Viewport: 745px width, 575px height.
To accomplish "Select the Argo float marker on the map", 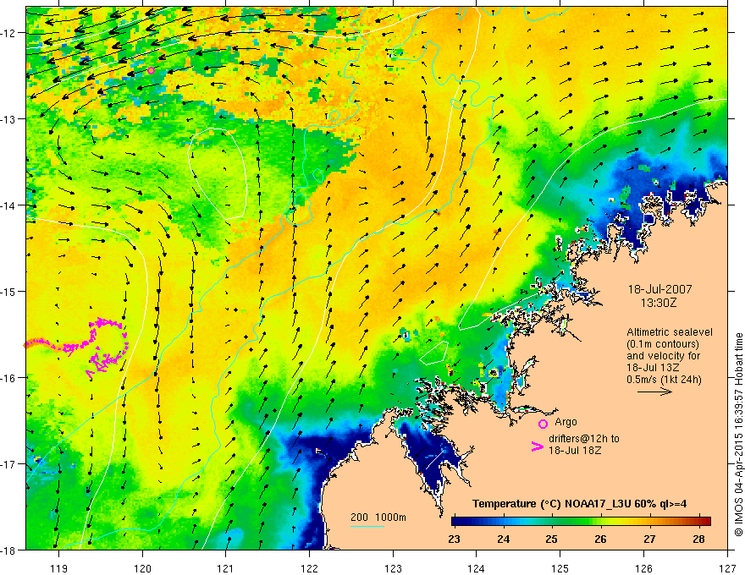I will (151, 71).
